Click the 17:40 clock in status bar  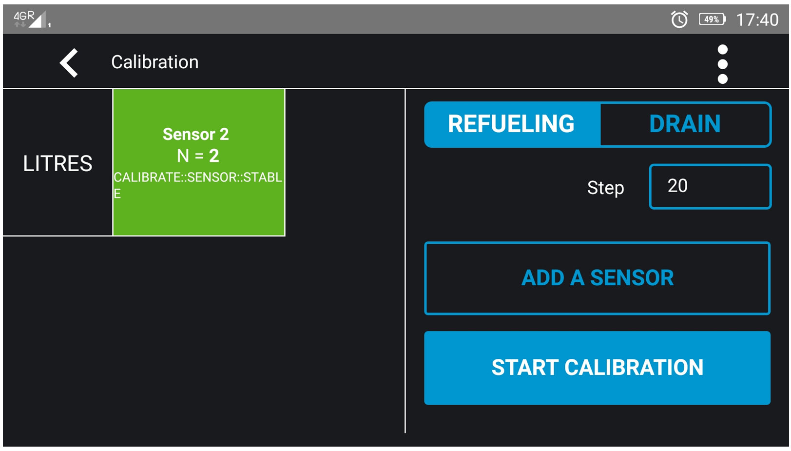click(757, 20)
